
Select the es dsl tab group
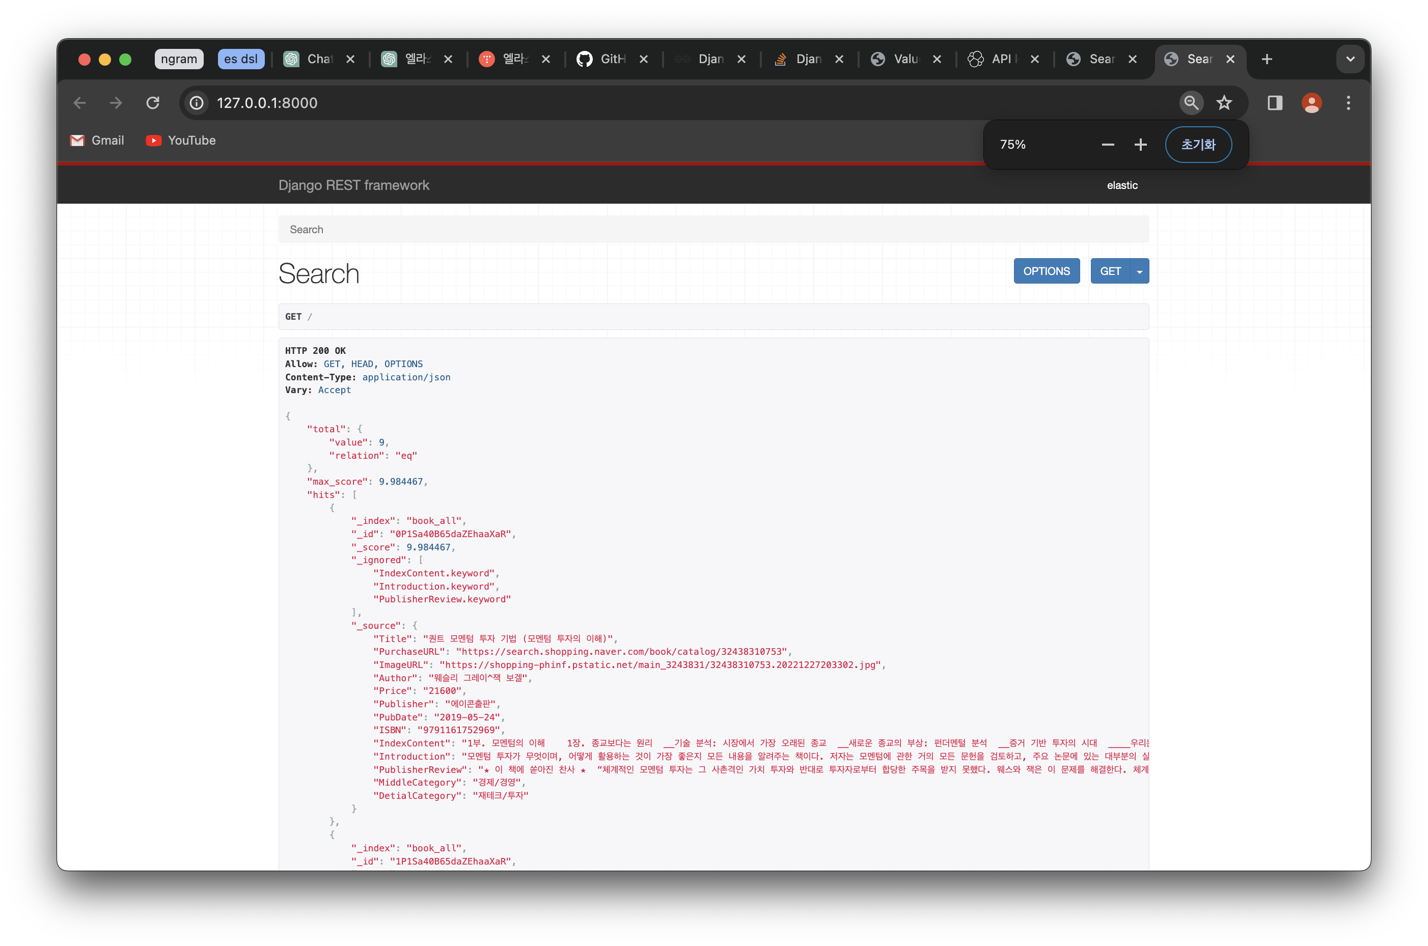(241, 59)
